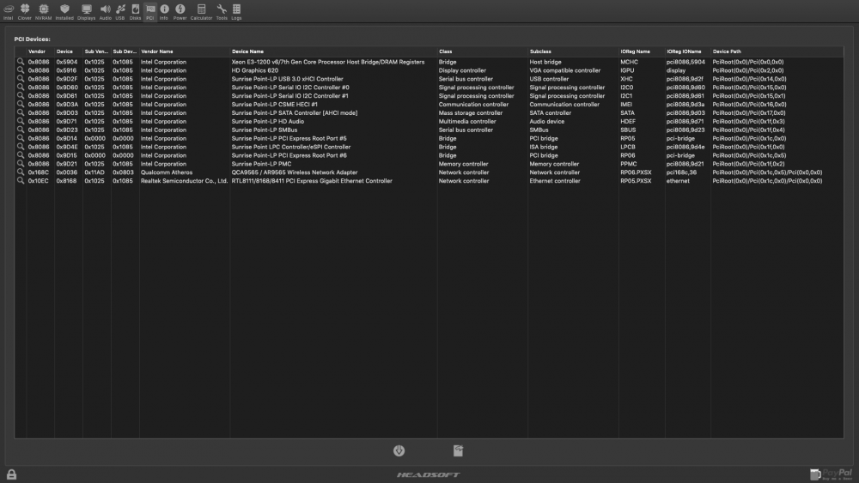Viewport: 859px width, 483px height.
Task: Select the PCI toolbar item
Action: (150, 11)
